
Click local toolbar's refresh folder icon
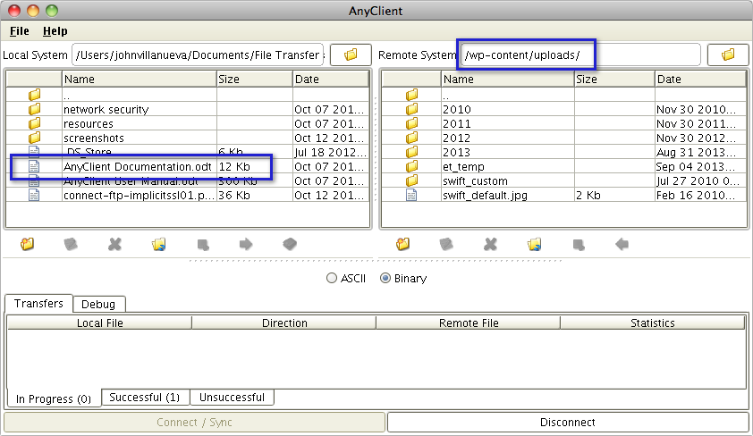pos(158,244)
